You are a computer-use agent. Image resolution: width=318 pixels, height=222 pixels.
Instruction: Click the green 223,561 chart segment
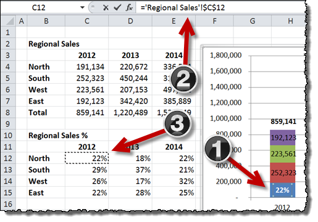[283, 154]
